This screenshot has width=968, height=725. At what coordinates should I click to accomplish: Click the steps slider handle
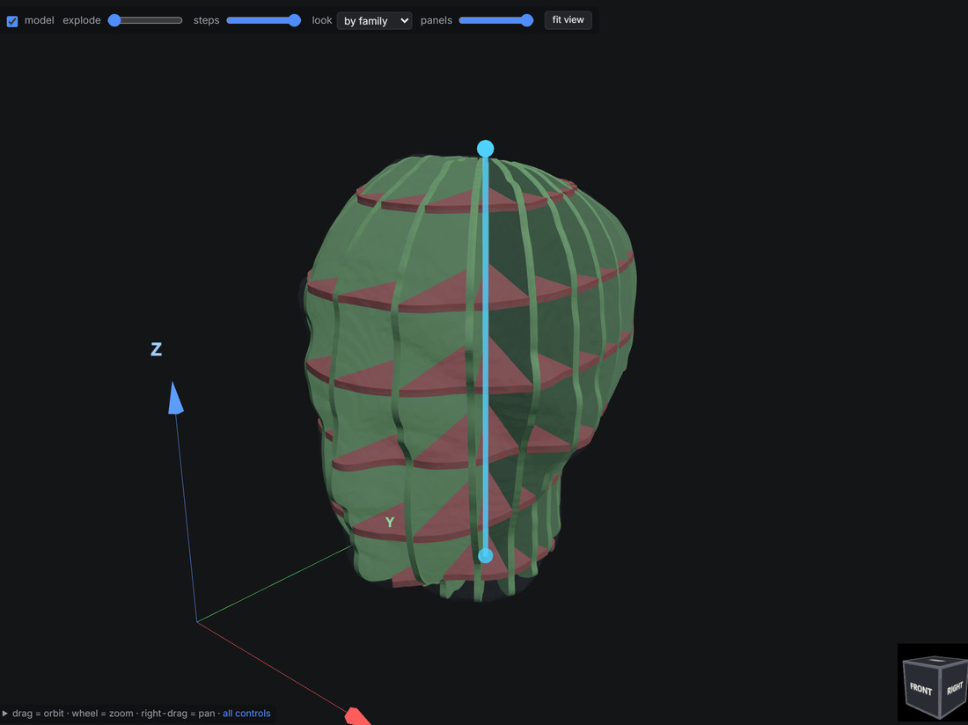(x=295, y=20)
